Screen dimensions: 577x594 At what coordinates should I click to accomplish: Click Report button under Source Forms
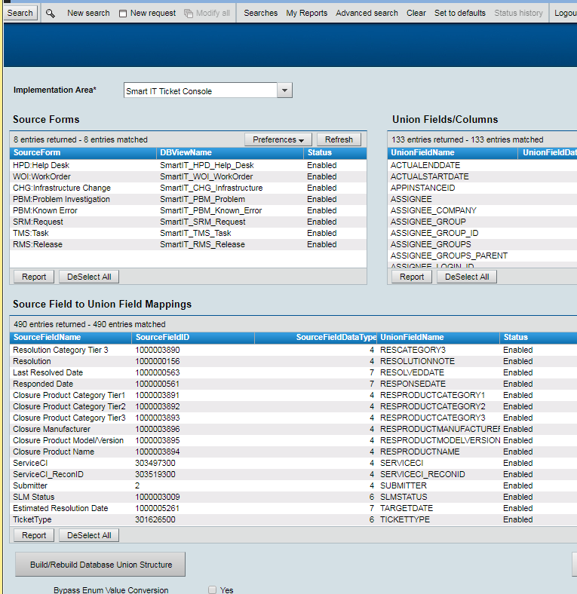[x=34, y=277]
